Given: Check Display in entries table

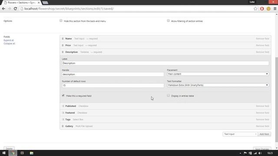Looking at the screenshot, I should (x=168, y=95).
